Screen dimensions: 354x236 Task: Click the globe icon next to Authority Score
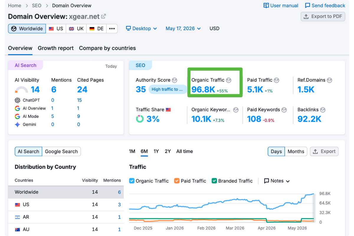click(x=175, y=80)
